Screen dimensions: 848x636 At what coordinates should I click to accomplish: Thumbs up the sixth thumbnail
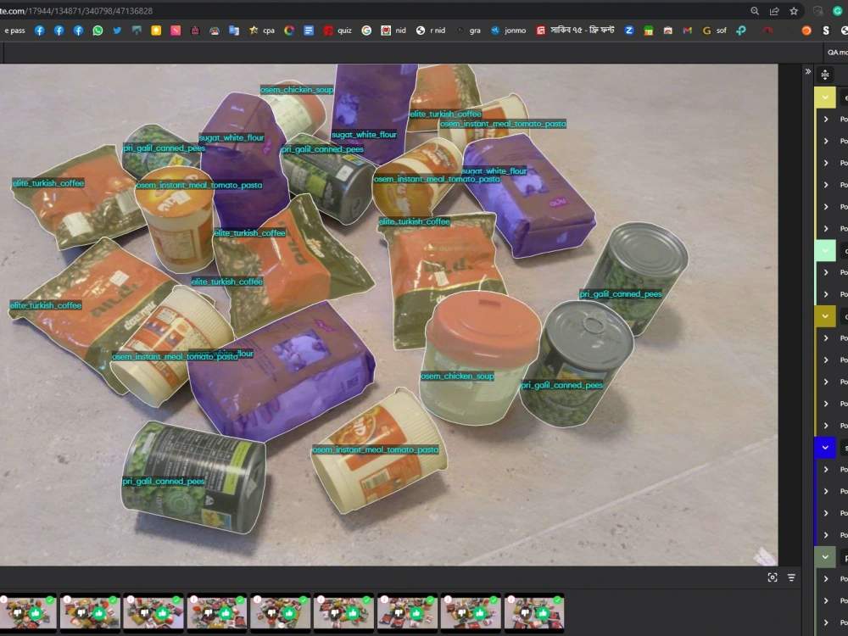coord(353,613)
